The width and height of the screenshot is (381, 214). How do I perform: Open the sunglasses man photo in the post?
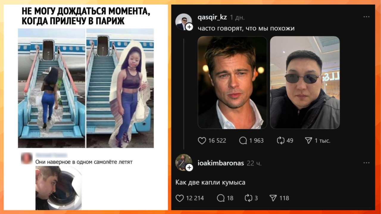coord(305,83)
